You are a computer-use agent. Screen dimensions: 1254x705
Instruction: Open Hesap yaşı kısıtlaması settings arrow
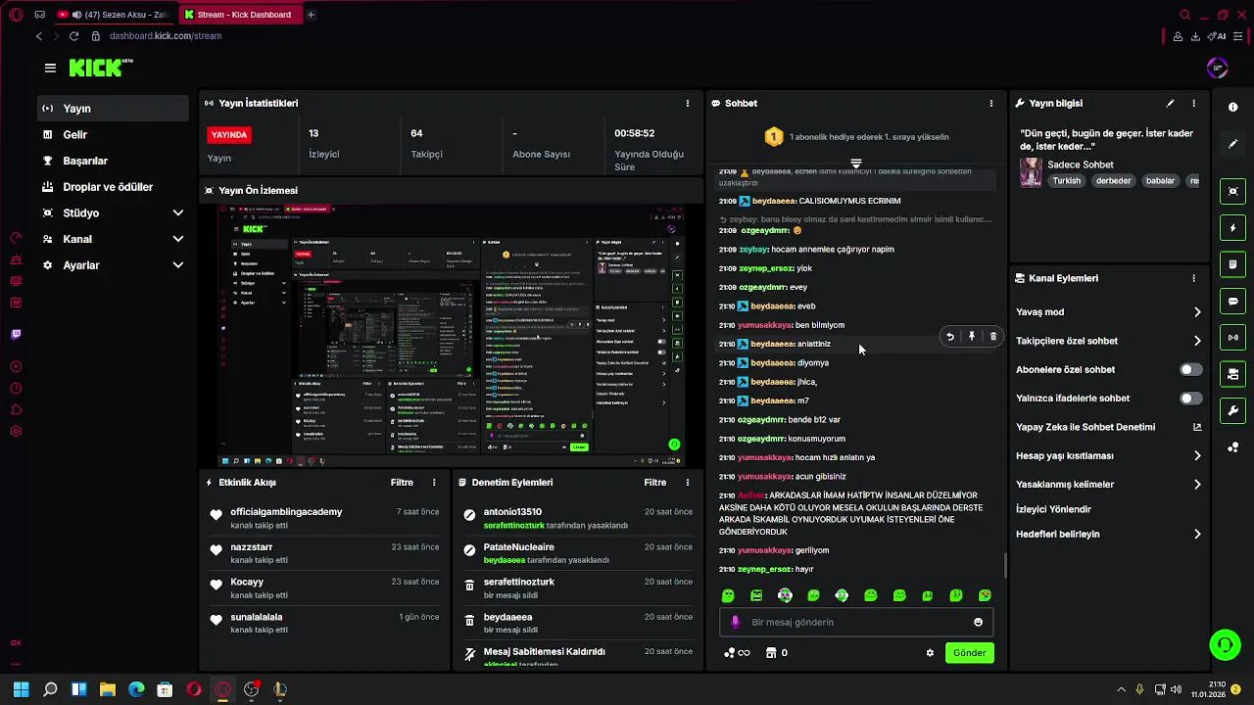click(x=1196, y=455)
